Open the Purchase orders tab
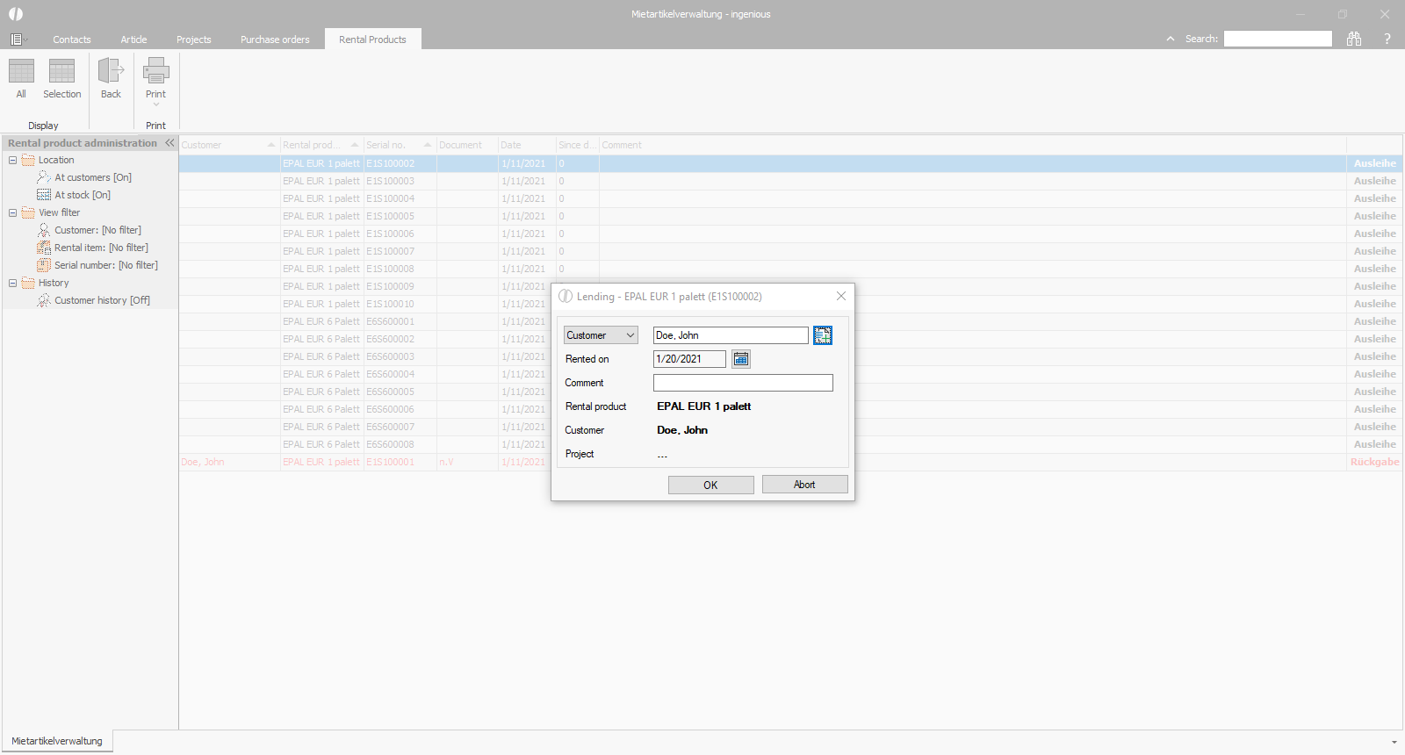Screen dimensions: 1405x755 pos(275,40)
